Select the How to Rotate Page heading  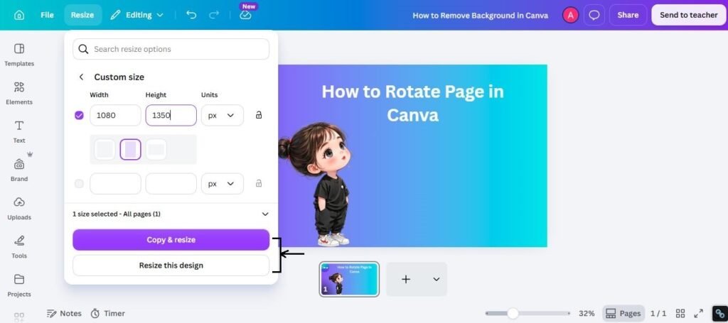click(x=412, y=103)
